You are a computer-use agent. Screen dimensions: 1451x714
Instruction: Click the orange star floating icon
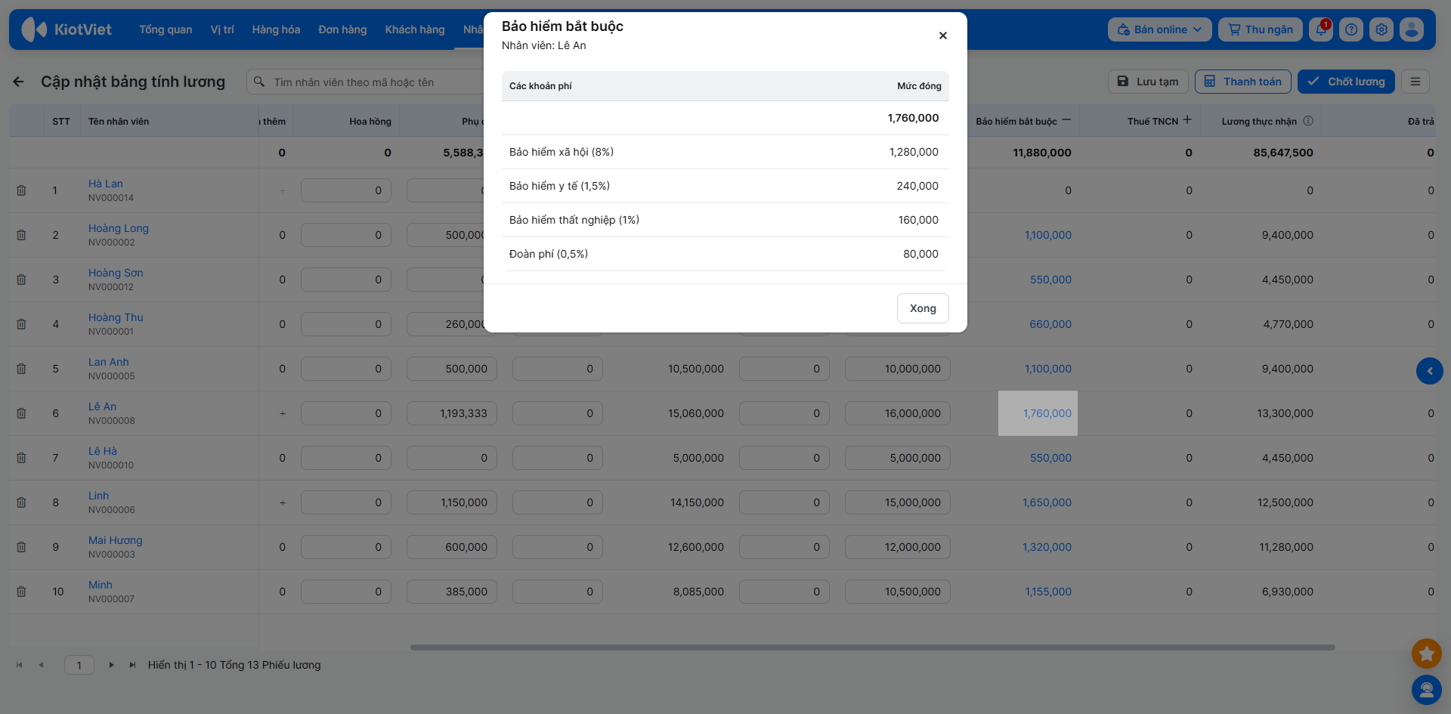(1426, 654)
